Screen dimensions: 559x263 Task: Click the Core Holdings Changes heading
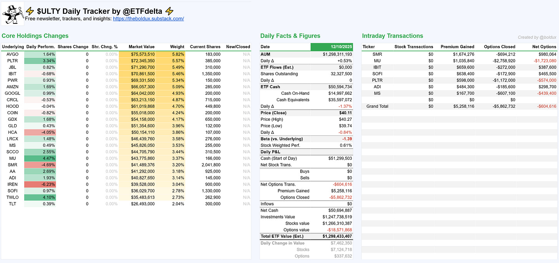[35, 36]
